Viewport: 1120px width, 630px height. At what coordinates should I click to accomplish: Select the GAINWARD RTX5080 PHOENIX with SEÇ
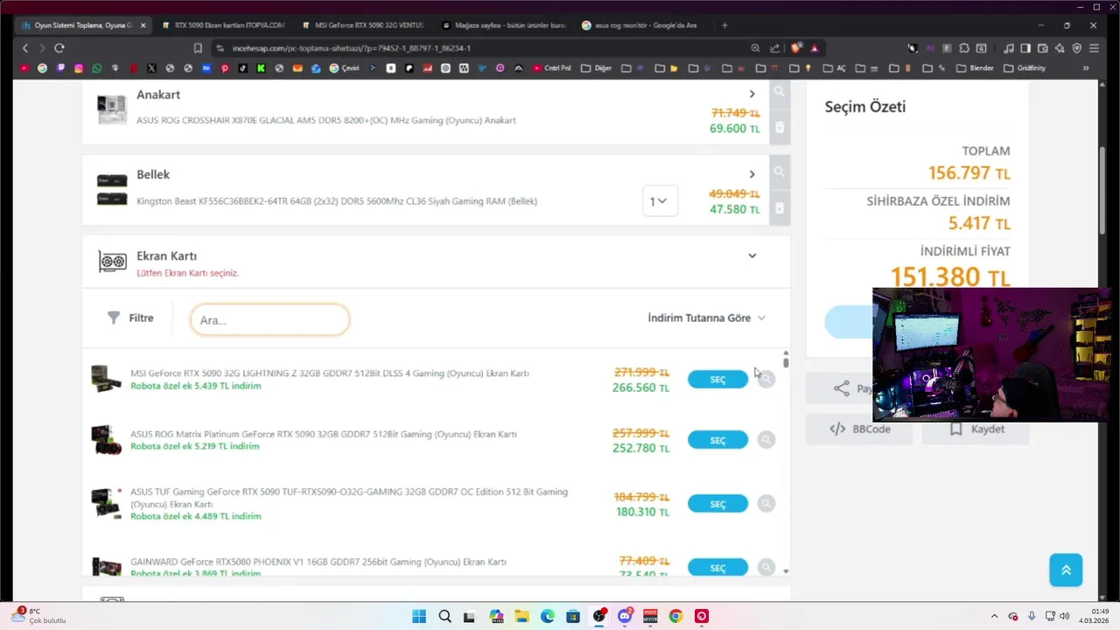717,568
